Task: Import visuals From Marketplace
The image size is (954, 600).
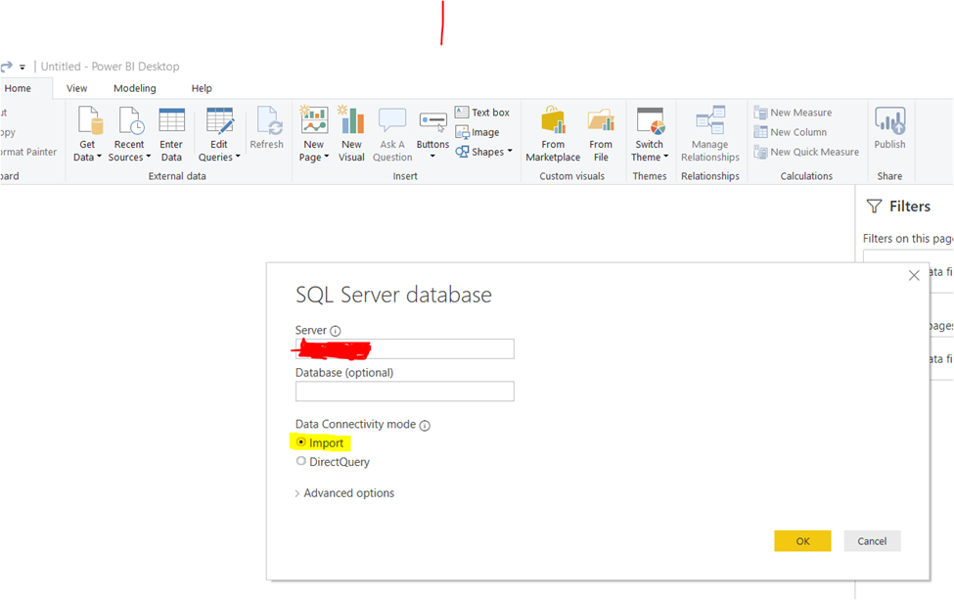Action: coord(552,137)
